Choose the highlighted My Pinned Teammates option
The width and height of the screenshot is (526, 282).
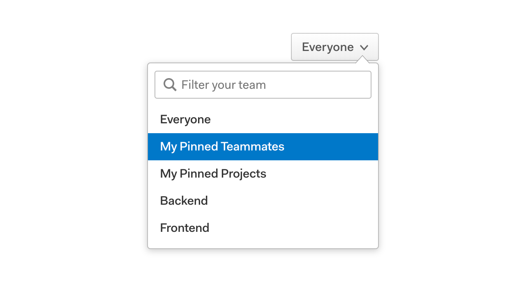pos(263,147)
